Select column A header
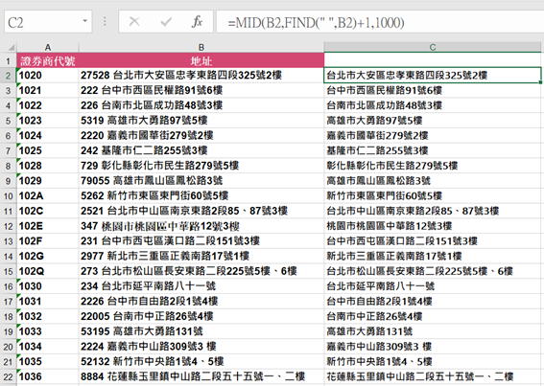The width and height of the screenshot is (544, 386). pos(48,48)
